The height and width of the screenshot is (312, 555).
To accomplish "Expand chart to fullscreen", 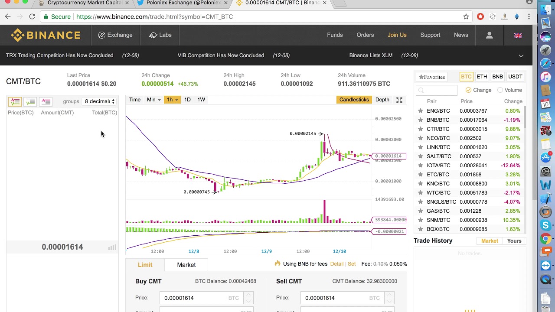I will click(399, 100).
